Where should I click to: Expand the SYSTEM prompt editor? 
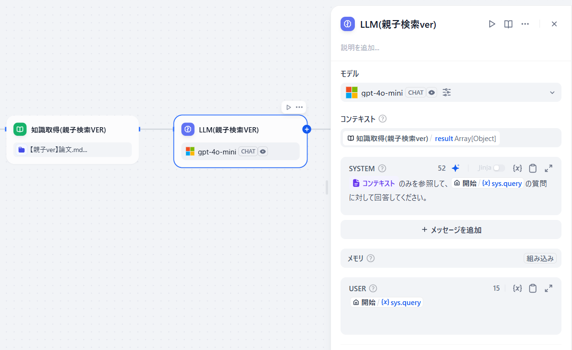[548, 168]
